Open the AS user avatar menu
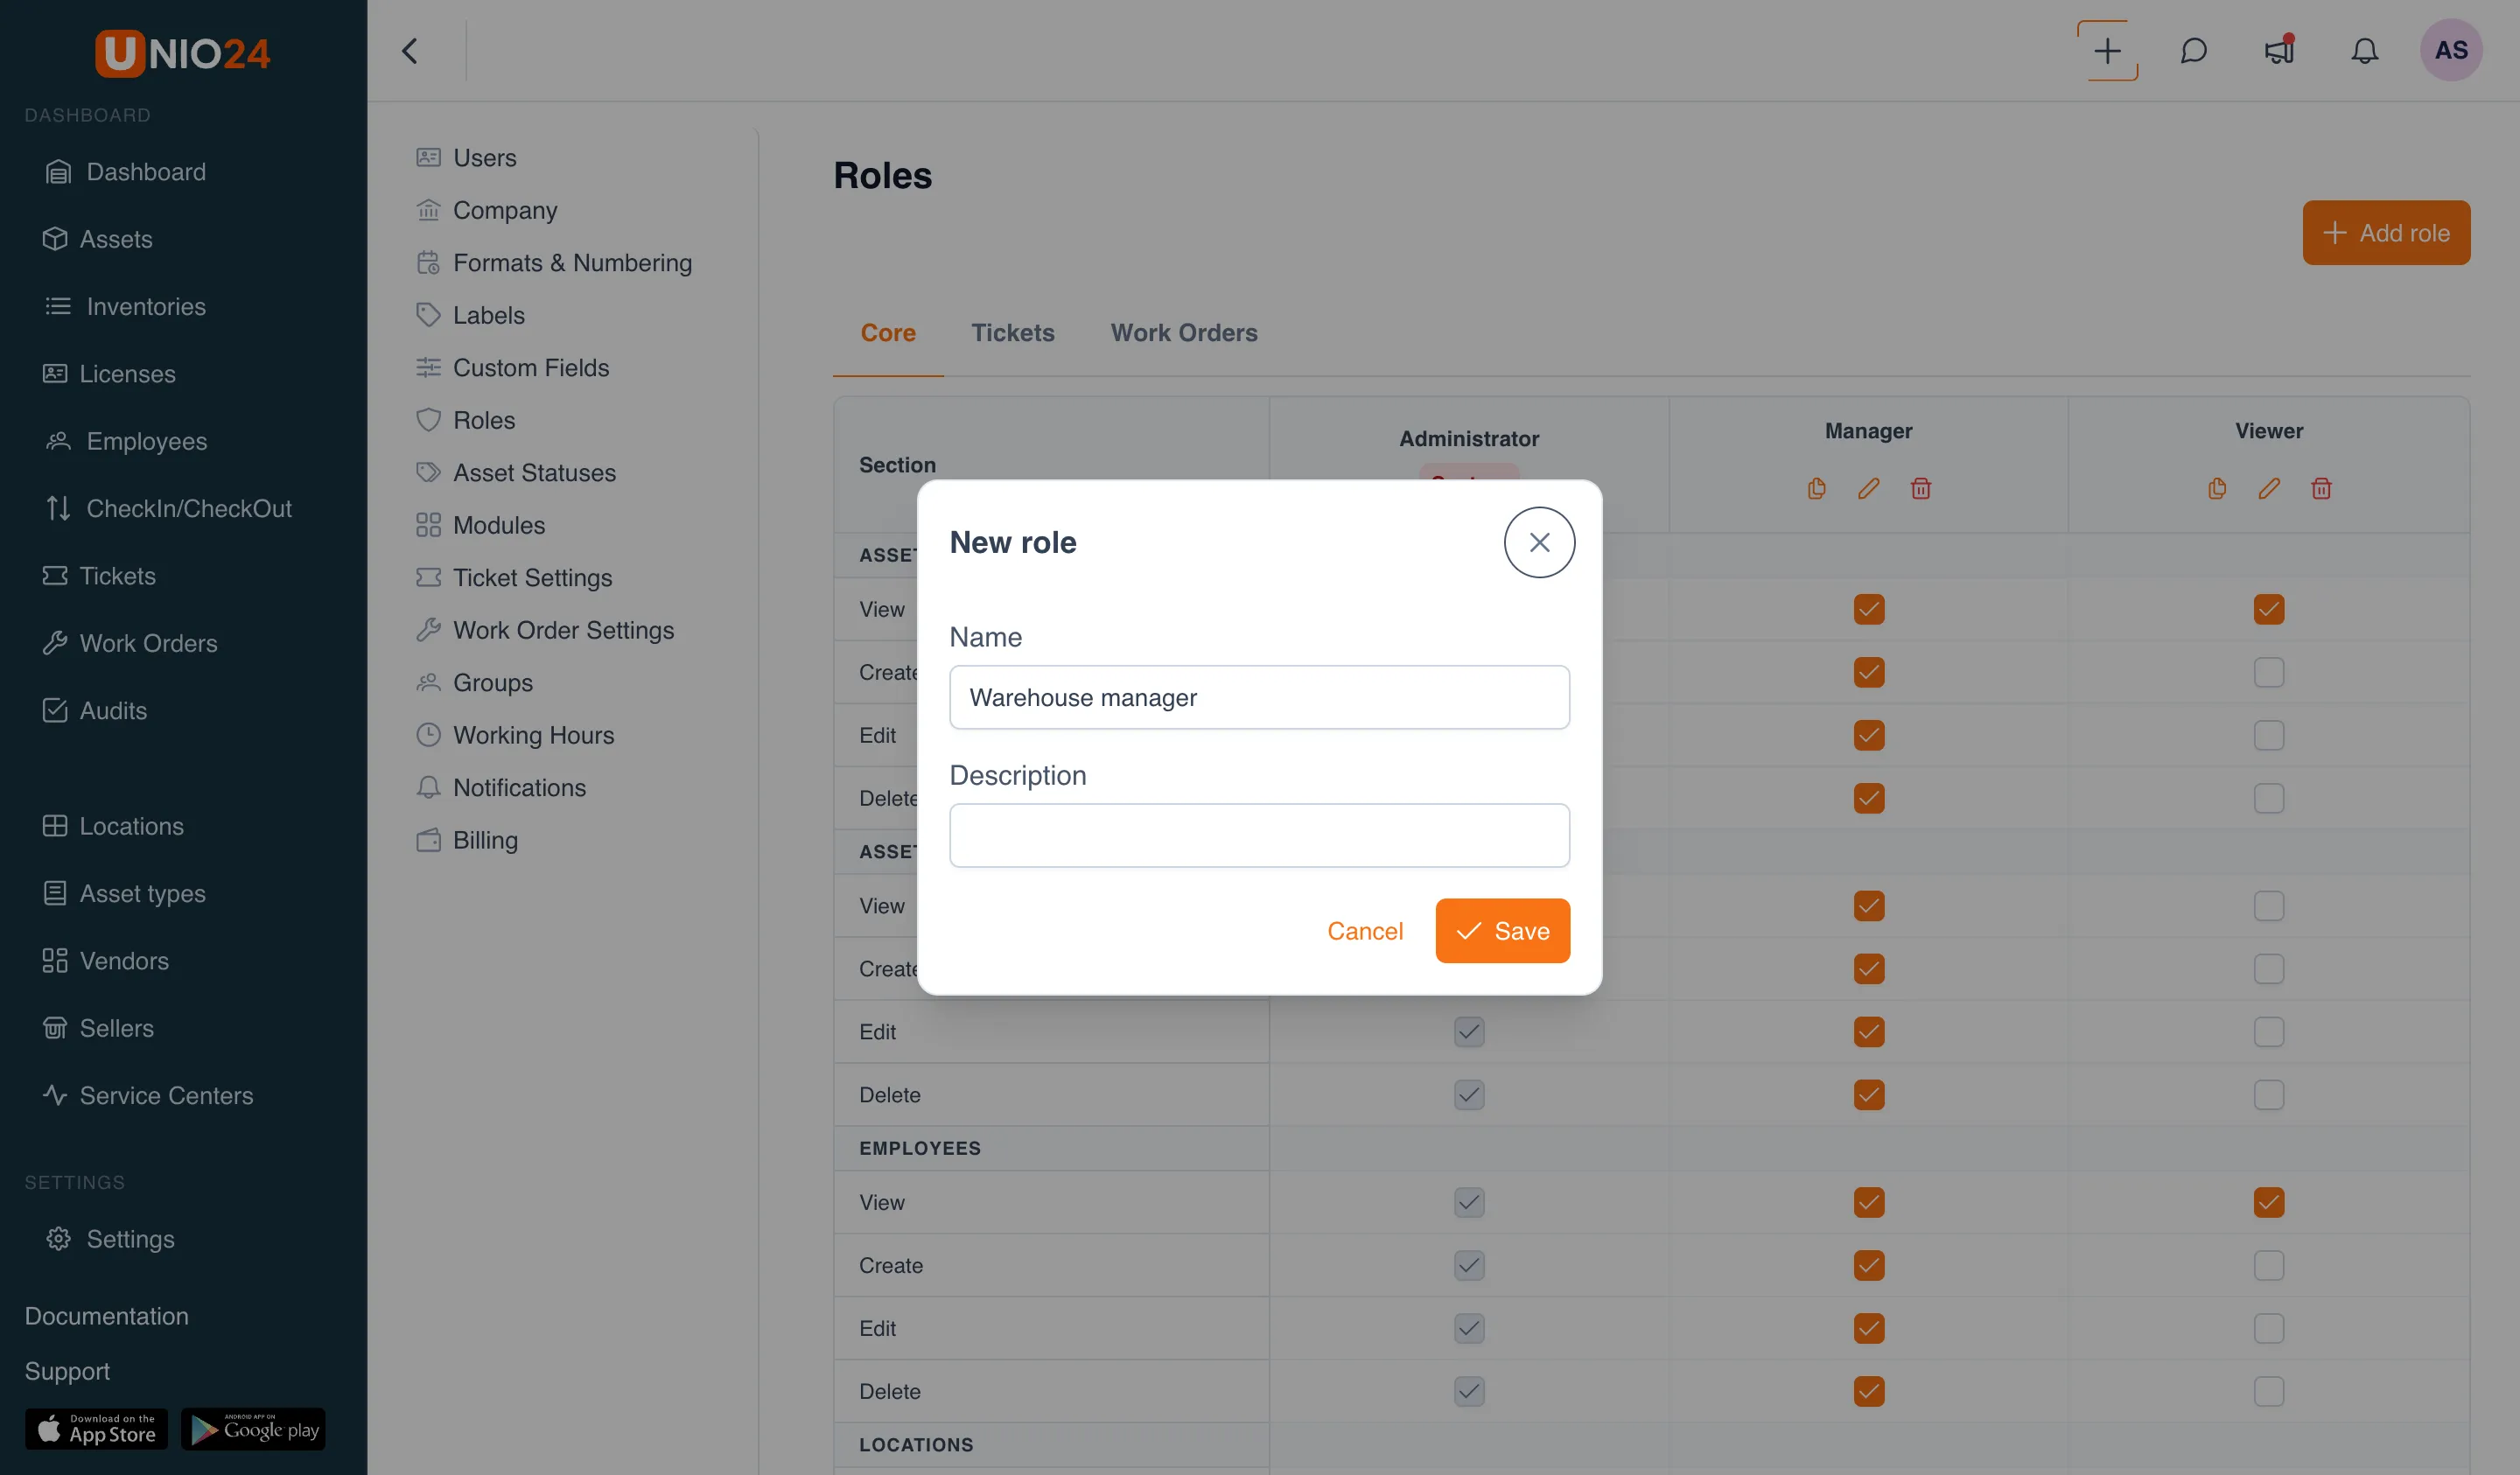2520x1475 pixels. tap(2451, 50)
